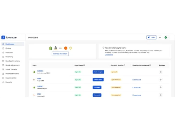Open the Reports section
This screenshot has height=131, width=175.
[8, 82]
